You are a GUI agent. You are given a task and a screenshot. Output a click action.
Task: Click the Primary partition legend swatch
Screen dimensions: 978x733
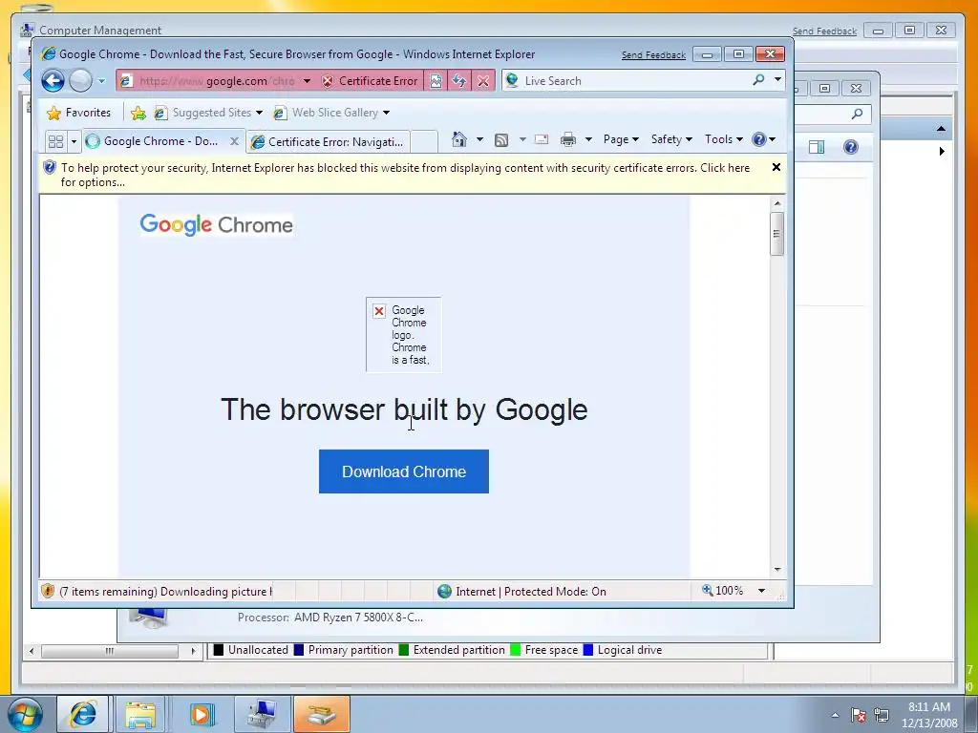(x=298, y=650)
